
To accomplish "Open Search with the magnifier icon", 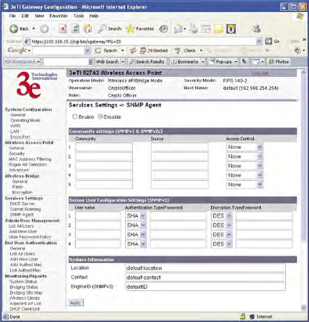I will click(x=102, y=29).
